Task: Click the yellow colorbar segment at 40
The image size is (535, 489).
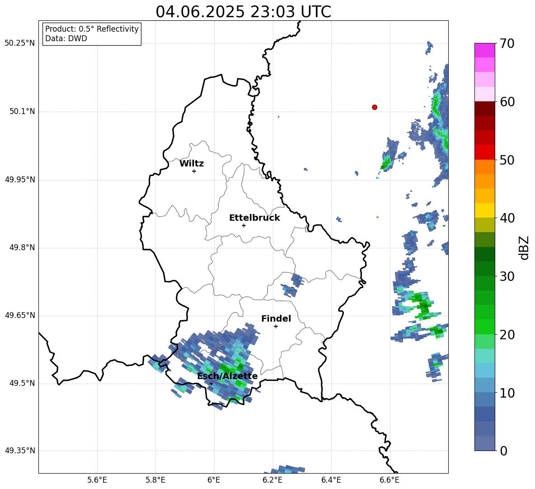Action: pos(484,210)
